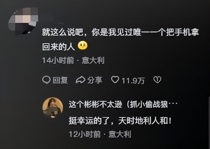The width and height of the screenshot is (210, 149).
Task: Dislike the comment using broken heart icon
Action: click(x=157, y=80)
